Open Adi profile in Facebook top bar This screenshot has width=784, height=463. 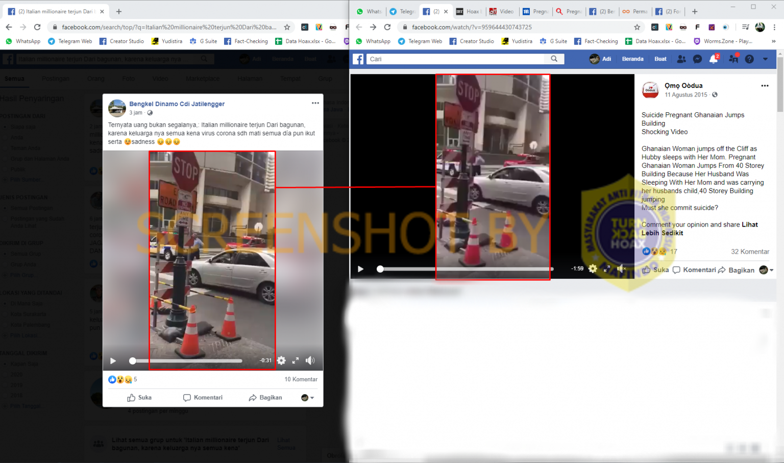pyautogui.click(x=600, y=59)
